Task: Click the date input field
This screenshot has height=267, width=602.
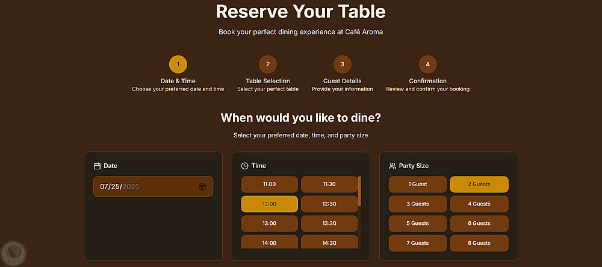Action: [144, 187]
